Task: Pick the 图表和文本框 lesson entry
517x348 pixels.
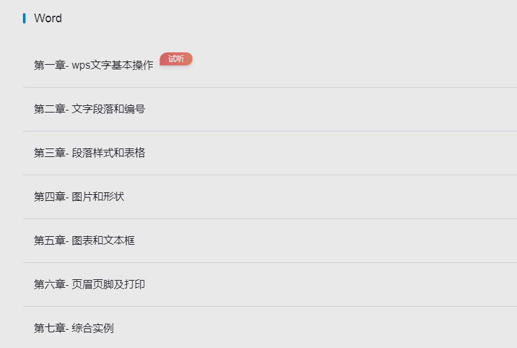Action: click(103, 241)
